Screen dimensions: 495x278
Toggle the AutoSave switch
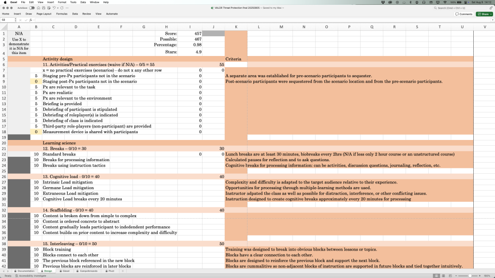click(x=32, y=8)
